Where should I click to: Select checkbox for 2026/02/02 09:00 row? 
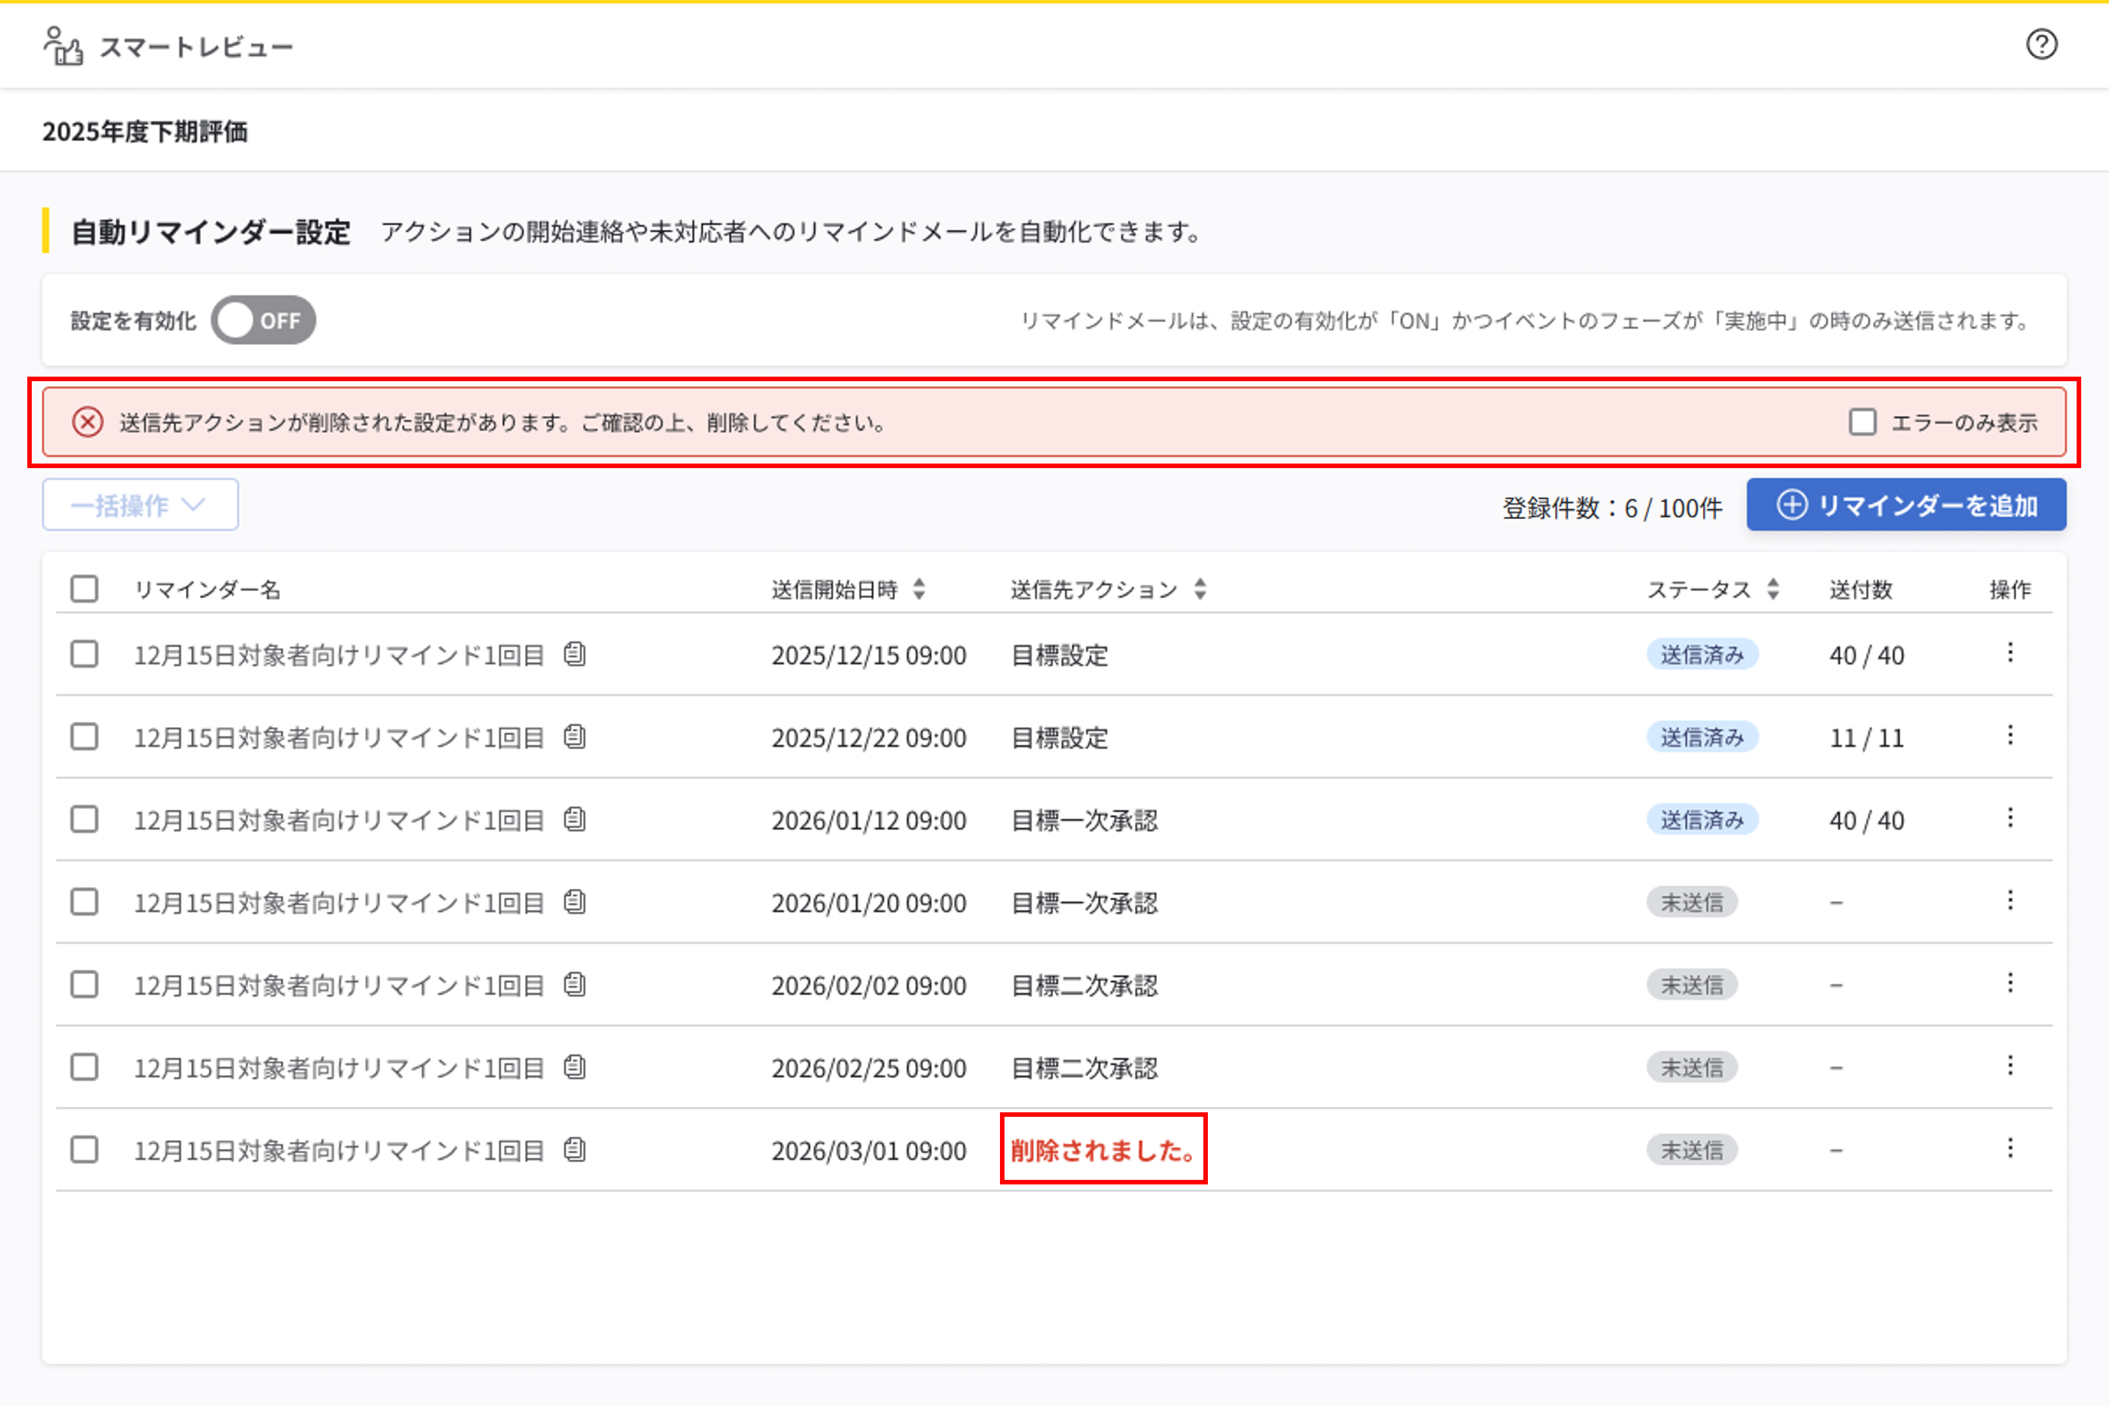(x=84, y=984)
